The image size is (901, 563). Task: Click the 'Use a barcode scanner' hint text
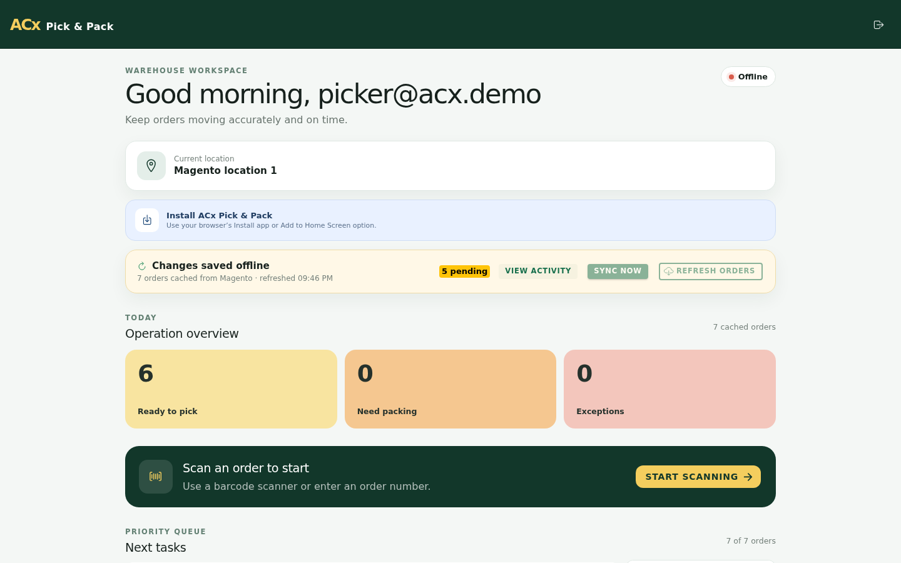tap(307, 487)
